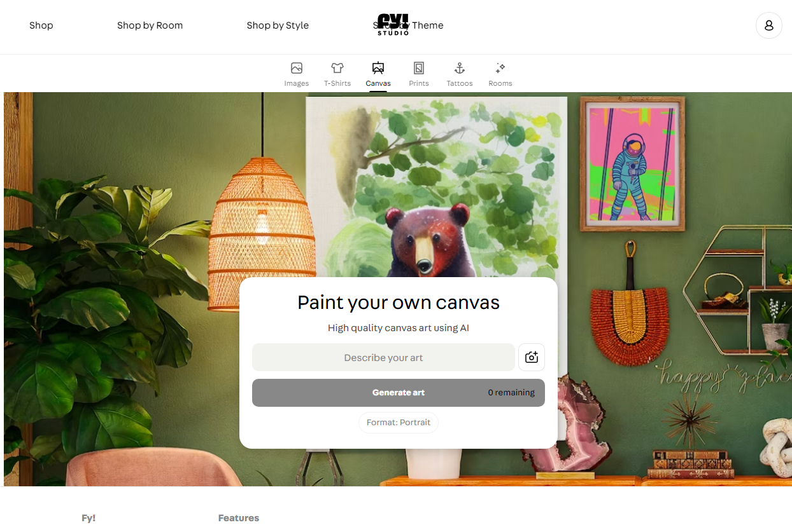Click the Generate art button
The image size is (792, 532).
[399, 393]
